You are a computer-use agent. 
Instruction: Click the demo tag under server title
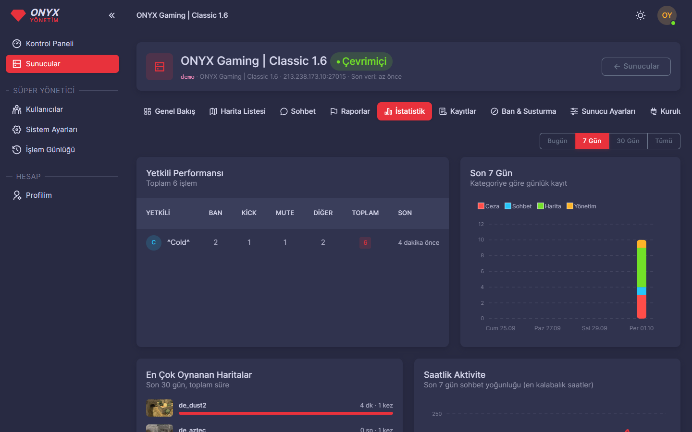click(187, 77)
